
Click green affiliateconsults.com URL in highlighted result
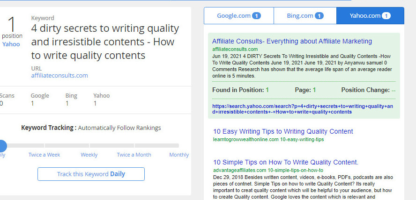click(x=235, y=49)
